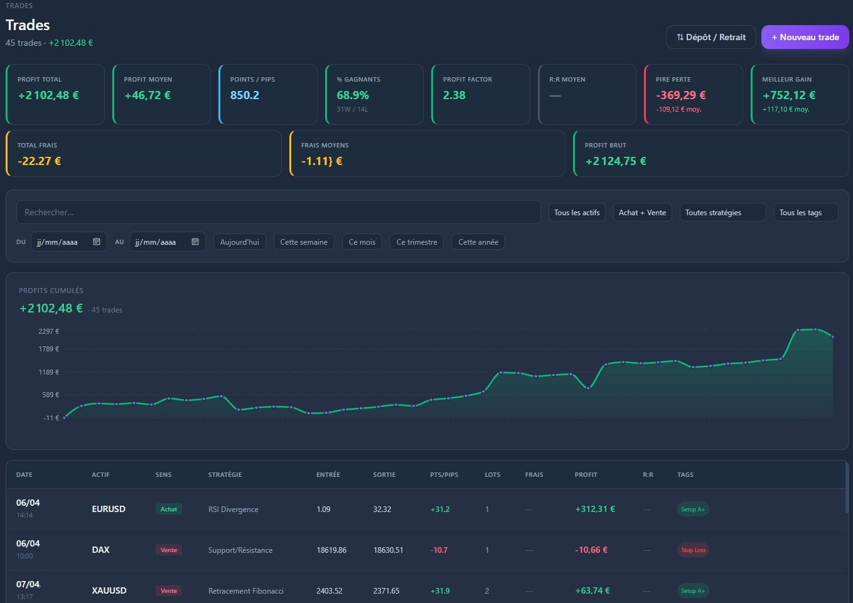Click the Vente badge on DAX trade

pyautogui.click(x=168, y=550)
